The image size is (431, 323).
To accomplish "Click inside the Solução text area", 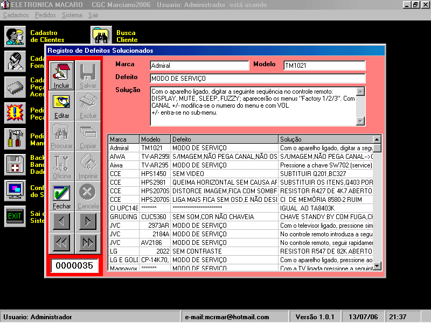I will (x=253, y=106).
